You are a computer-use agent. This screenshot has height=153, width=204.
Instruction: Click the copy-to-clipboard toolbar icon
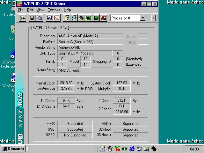pos(39,18)
